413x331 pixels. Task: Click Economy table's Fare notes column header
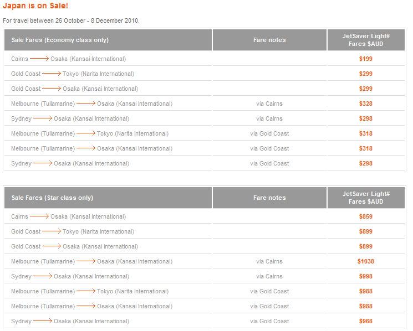[x=269, y=40]
